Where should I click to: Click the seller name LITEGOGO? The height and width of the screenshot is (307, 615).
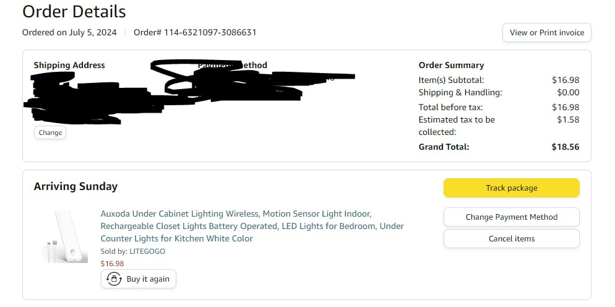tap(147, 251)
